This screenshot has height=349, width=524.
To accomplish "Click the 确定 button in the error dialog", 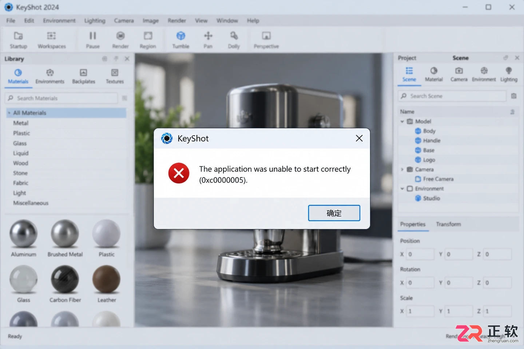I will [334, 213].
